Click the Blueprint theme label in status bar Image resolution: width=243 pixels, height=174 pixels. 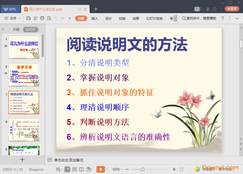pos(36,170)
